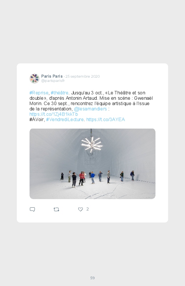185x286 pixels.
Task: Click the @parisparisfr handle
Action: (53, 80)
